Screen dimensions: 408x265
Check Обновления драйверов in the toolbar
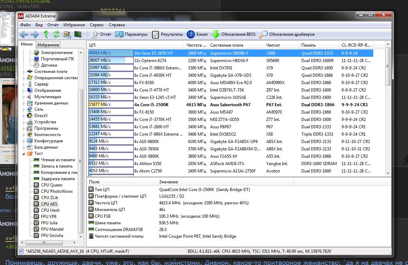click(287, 34)
